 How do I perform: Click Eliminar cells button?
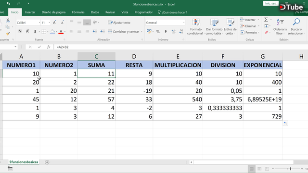[248, 26]
